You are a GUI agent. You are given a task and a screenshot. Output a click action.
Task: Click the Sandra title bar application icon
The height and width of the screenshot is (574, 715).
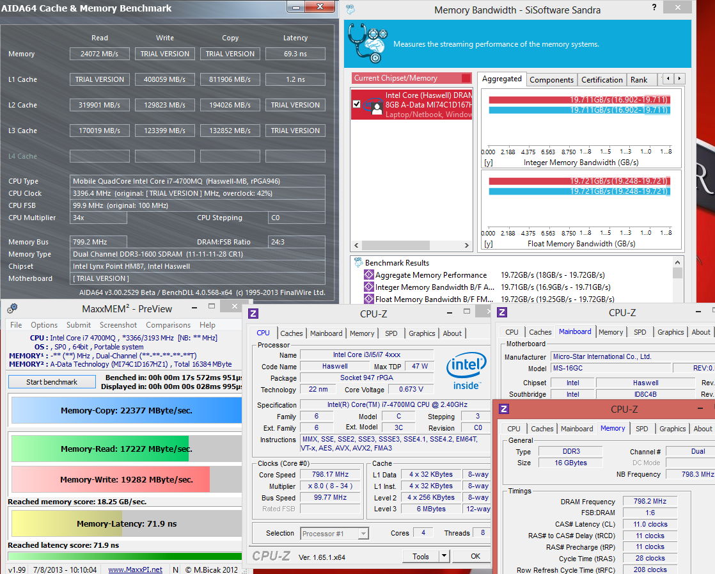(350, 9)
